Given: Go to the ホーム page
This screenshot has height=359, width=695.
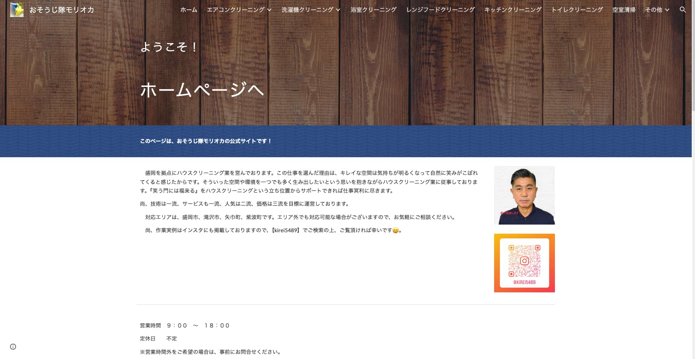Looking at the screenshot, I should (x=189, y=10).
